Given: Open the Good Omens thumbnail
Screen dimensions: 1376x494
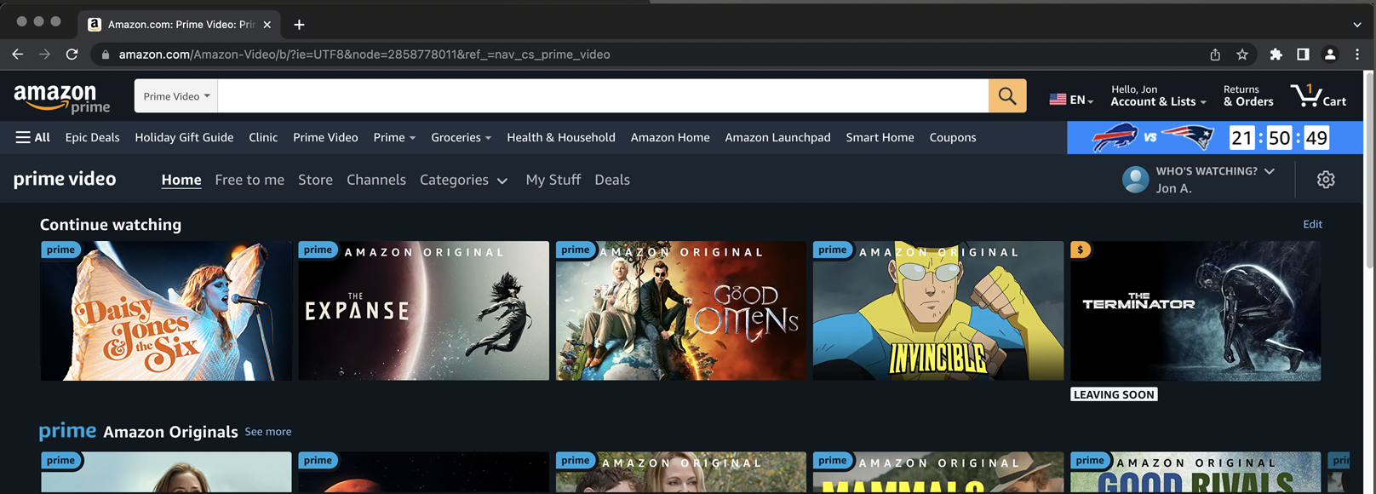Looking at the screenshot, I should coord(681,311).
